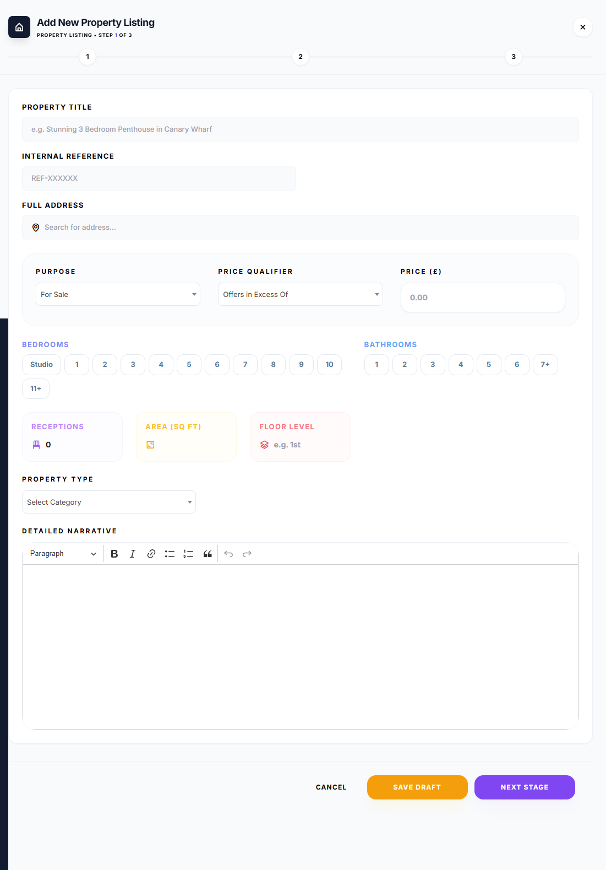Apply bulleted list formatting
Screen dimensions: 606x870
[x=170, y=554]
